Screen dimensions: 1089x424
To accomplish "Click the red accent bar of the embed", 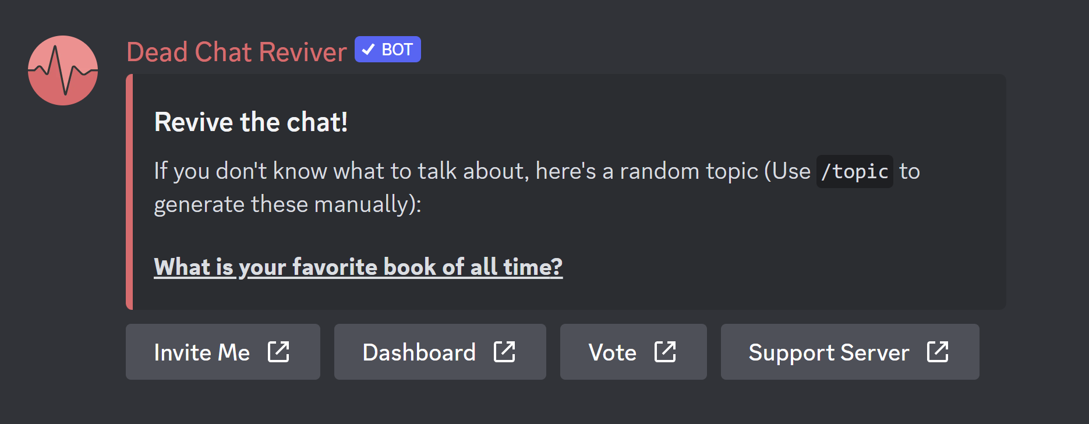I will pos(130,192).
